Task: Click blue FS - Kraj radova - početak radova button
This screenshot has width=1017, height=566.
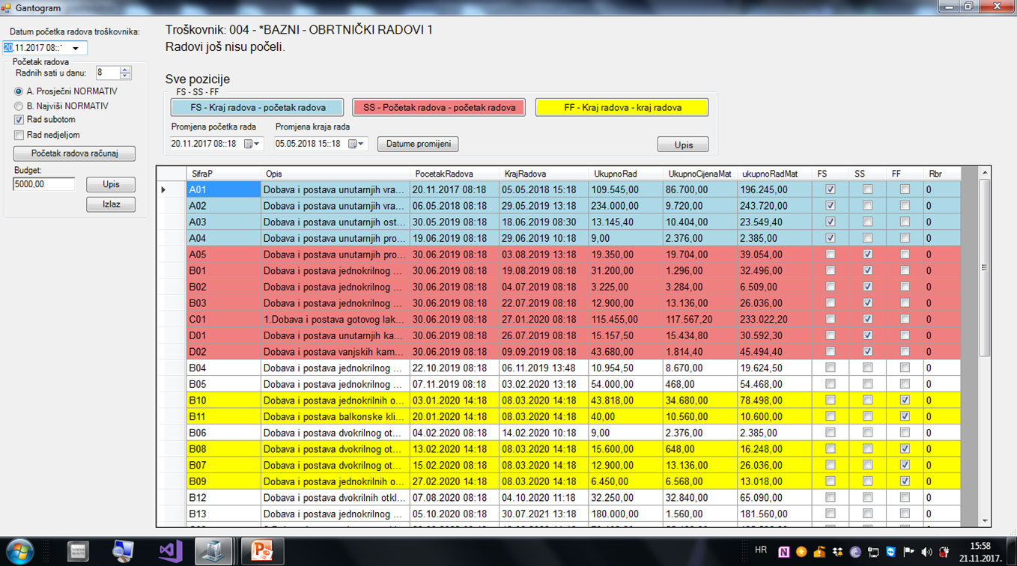Action: pyautogui.click(x=258, y=108)
